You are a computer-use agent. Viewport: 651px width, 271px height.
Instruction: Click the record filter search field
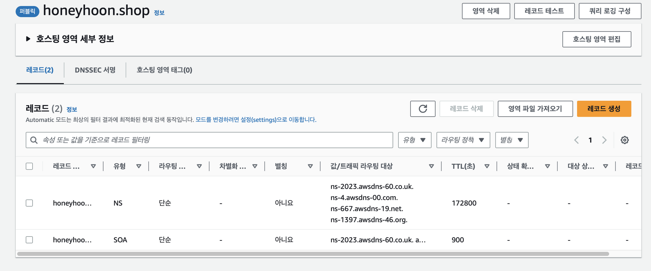(x=209, y=140)
